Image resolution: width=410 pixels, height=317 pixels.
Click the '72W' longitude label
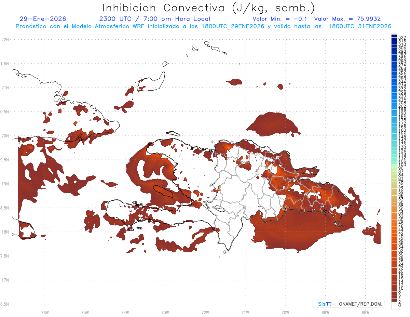(x=205, y=312)
